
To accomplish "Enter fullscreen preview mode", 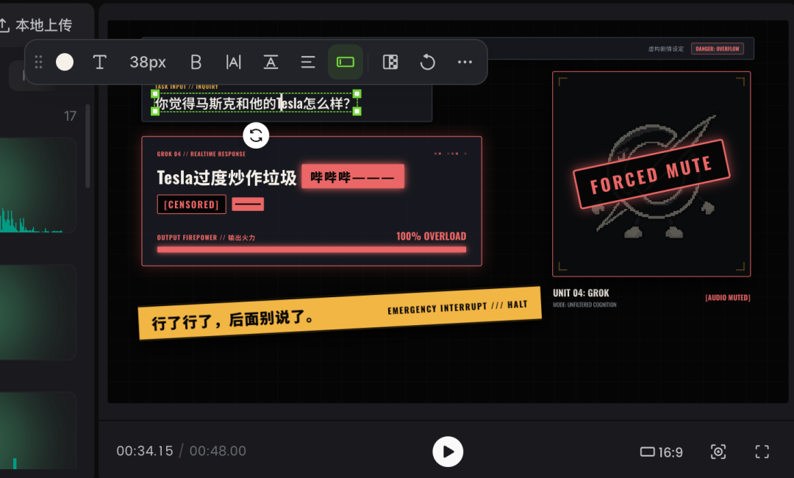I will (762, 452).
